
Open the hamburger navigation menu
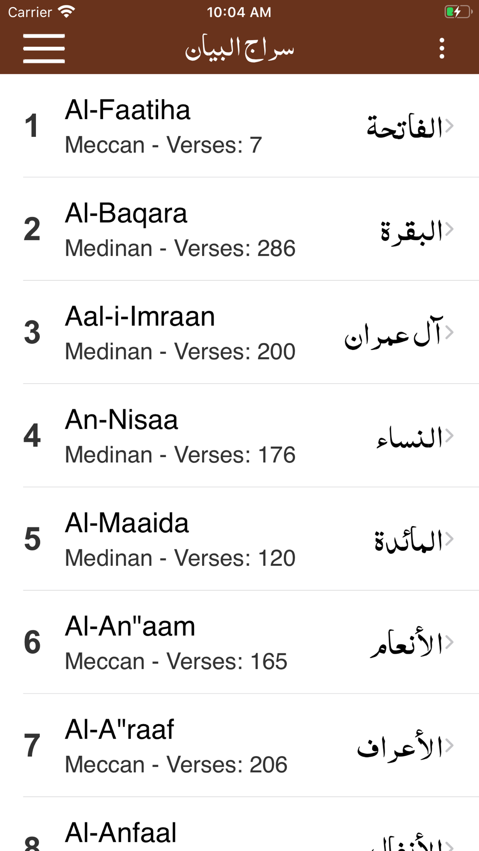click(x=44, y=48)
